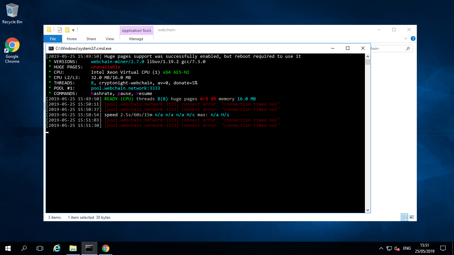
Task: Expand the Explorer ribbon with the chevron
Action: pos(406,39)
